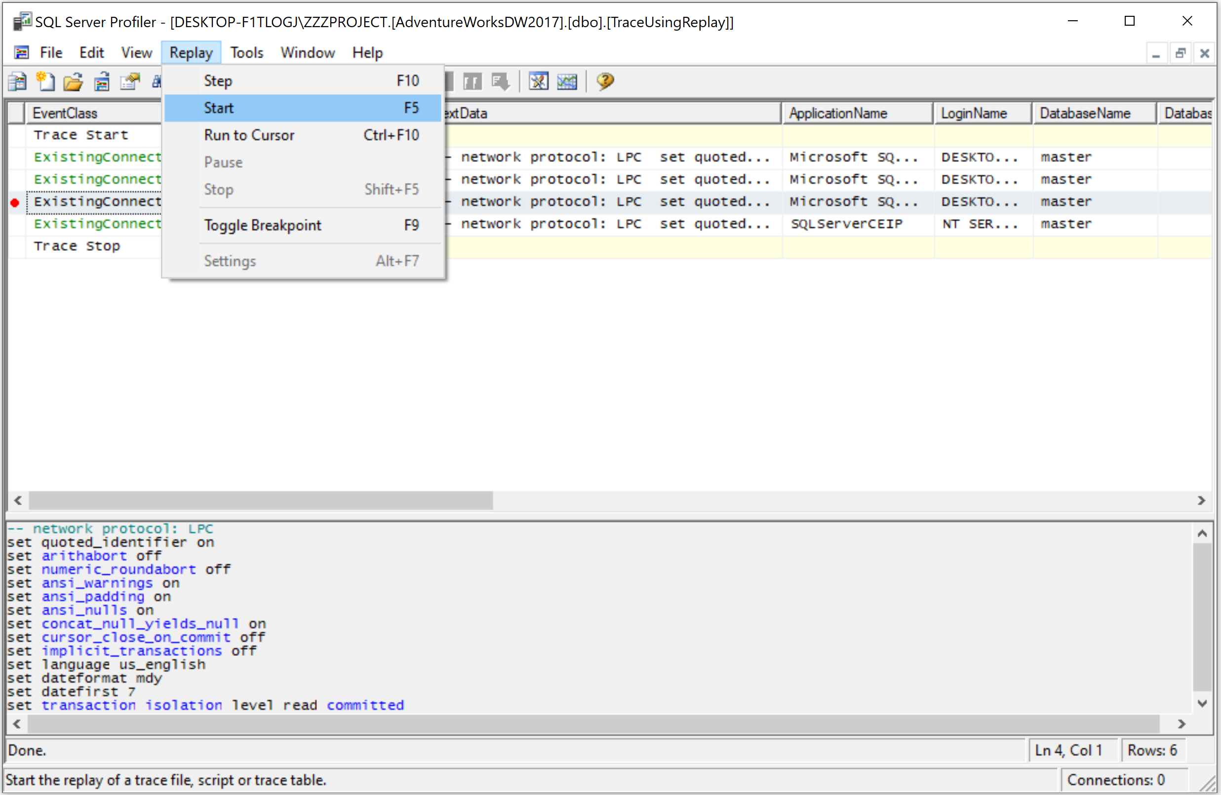1221x795 pixels.
Task: Click the New Template toolbar icon
Action: 45,81
